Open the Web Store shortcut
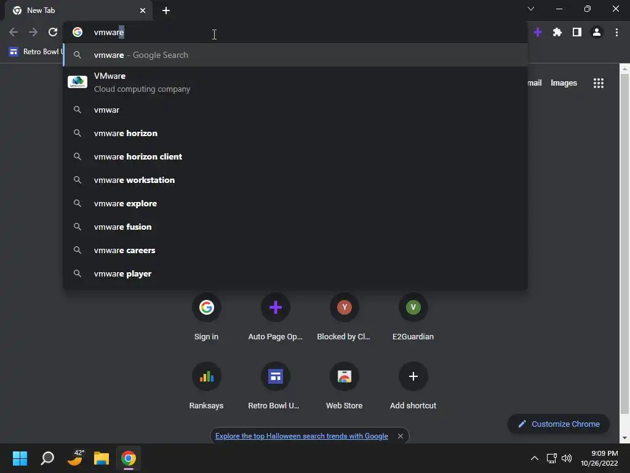 (x=345, y=386)
